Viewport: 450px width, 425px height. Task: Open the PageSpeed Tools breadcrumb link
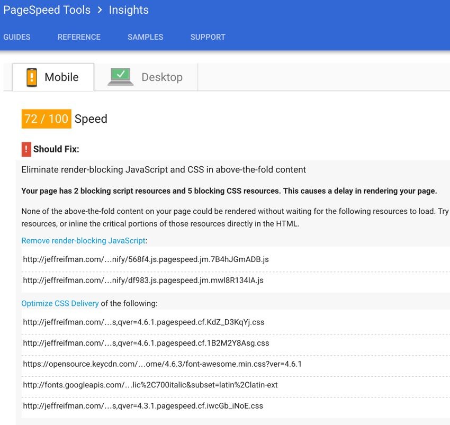coord(47,10)
